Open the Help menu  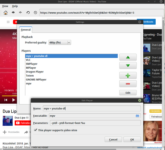15,6
